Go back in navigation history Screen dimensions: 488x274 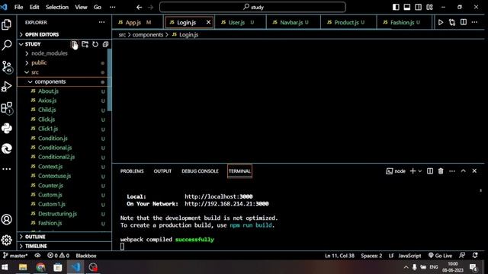coord(139,7)
